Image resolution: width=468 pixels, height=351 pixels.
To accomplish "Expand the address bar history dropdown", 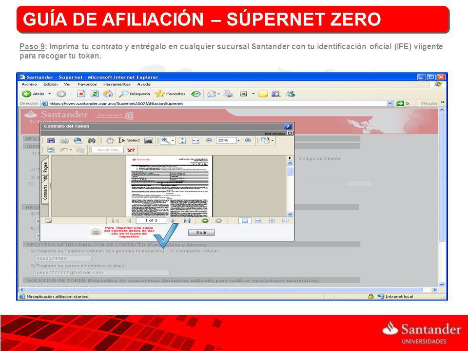I will [390, 103].
